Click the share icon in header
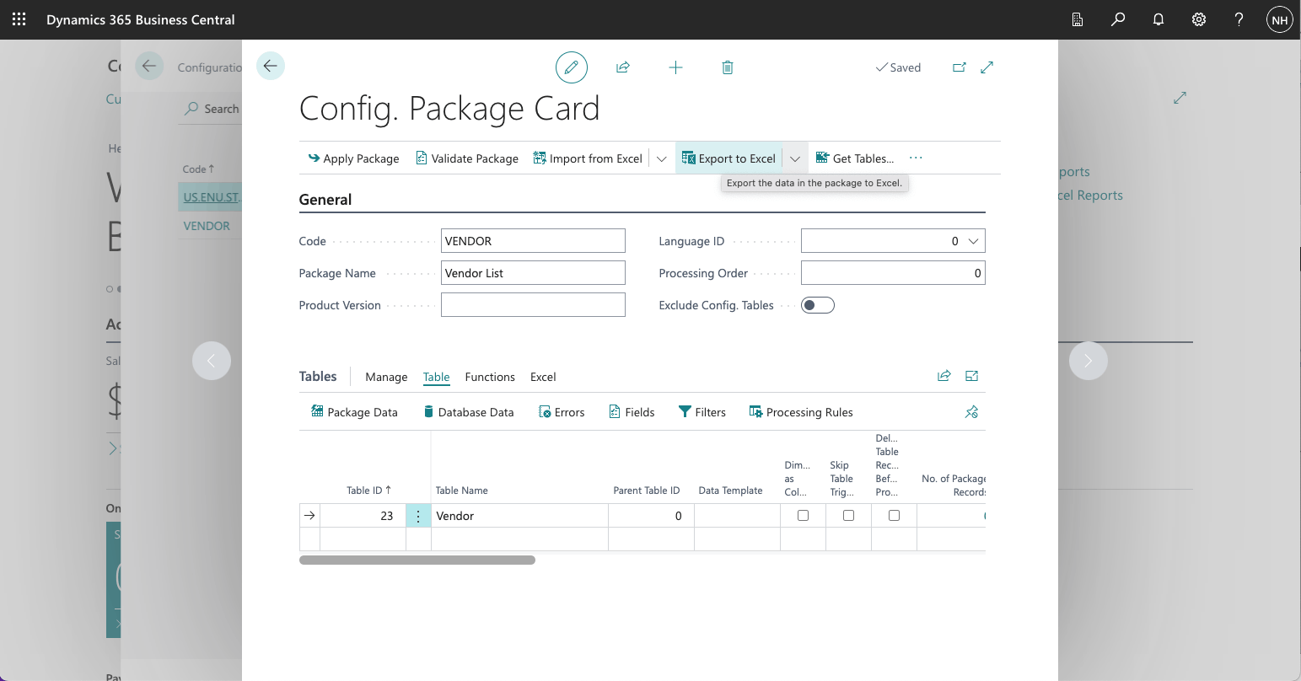1301x681 pixels. [623, 67]
